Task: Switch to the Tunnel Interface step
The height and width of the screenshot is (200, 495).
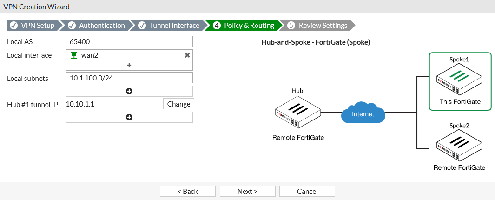Action: (x=170, y=26)
